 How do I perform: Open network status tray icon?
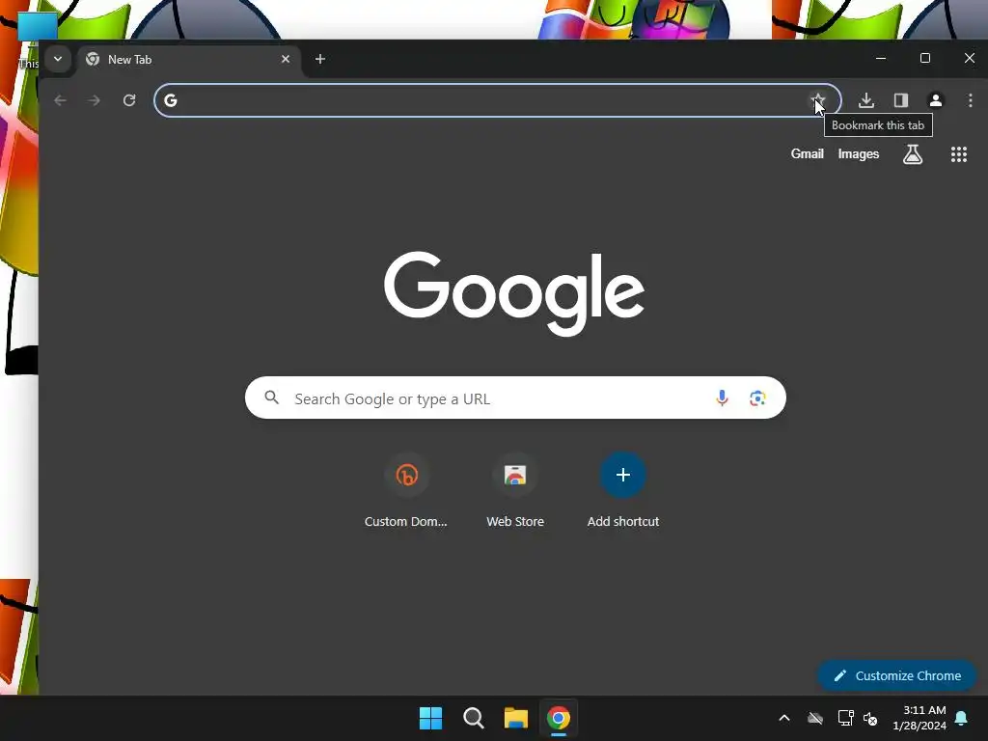(x=845, y=718)
